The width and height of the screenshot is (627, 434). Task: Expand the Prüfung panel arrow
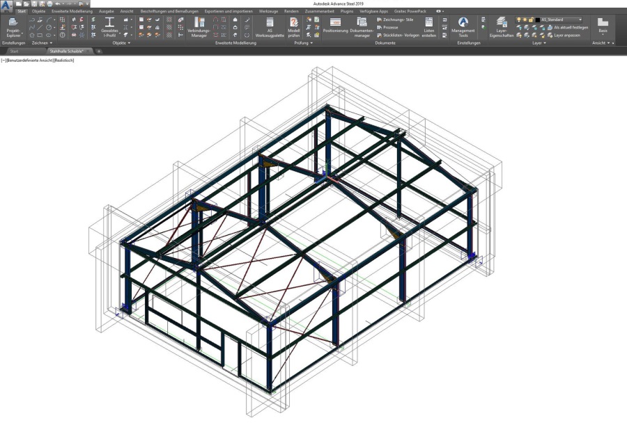(x=312, y=43)
